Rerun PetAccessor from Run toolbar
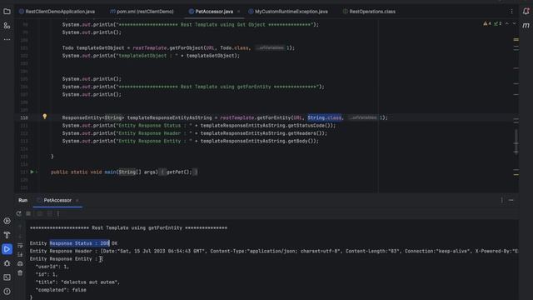533x300 pixels. [x=18, y=213]
